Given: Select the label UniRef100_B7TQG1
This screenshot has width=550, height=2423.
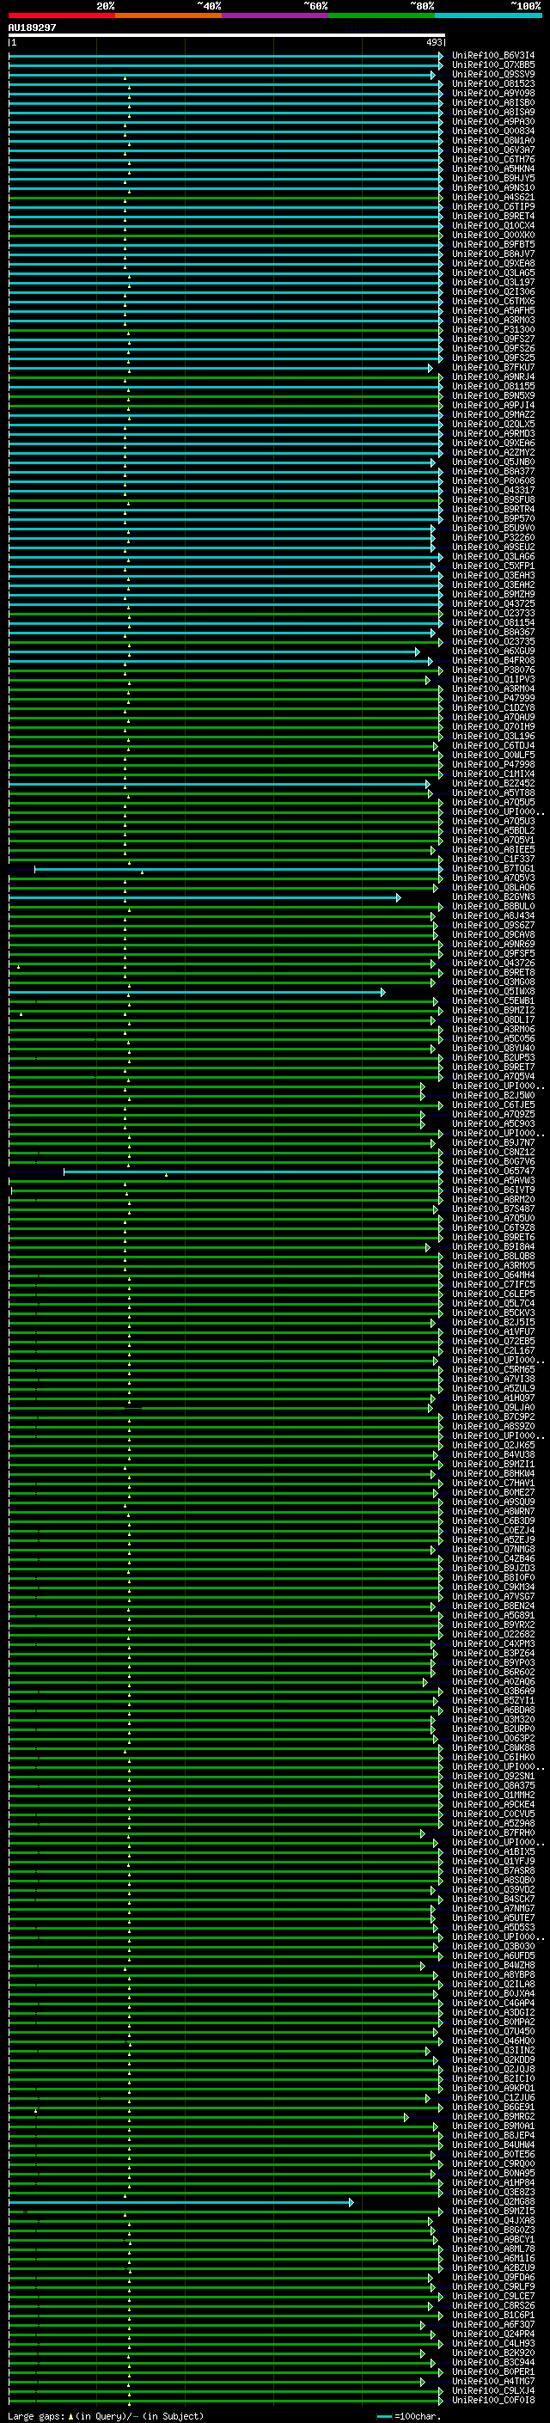Looking at the screenshot, I should 493,868.
